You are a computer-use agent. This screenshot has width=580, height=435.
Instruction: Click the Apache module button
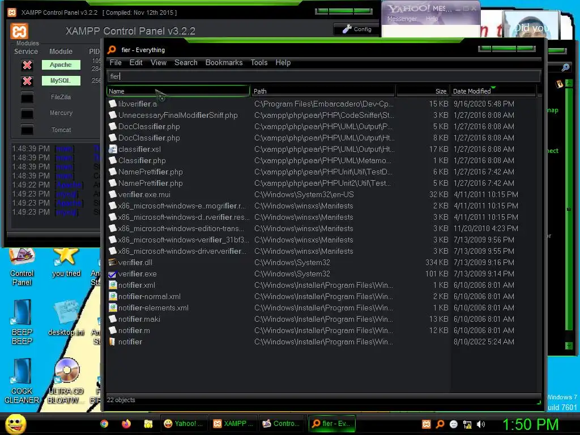click(x=61, y=65)
